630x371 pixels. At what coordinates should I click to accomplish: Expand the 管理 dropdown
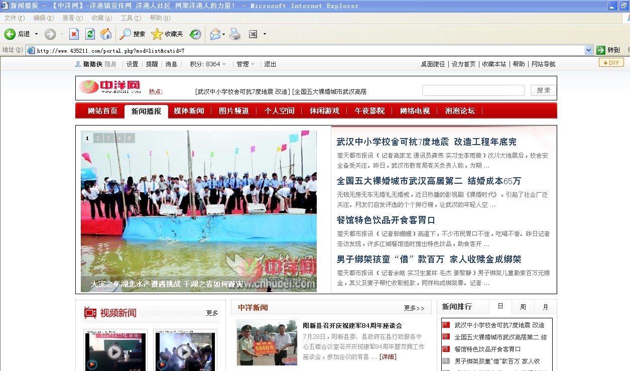(253, 64)
